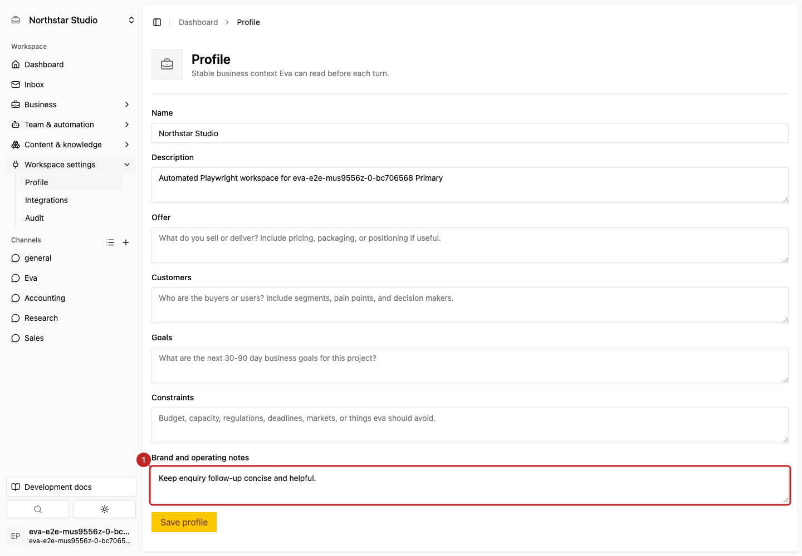
Task: Click into the Constraints text area
Action: pos(470,425)
